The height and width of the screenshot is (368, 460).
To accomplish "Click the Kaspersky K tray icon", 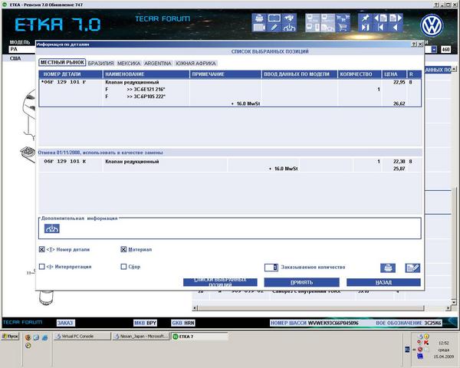I will pyautogui.click(x=426, y=343).
